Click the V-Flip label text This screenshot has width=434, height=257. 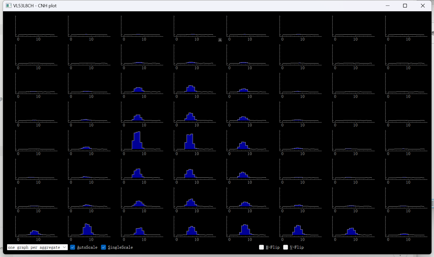pos(297,247)
